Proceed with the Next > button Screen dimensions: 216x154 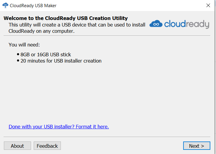click(197, 146)
